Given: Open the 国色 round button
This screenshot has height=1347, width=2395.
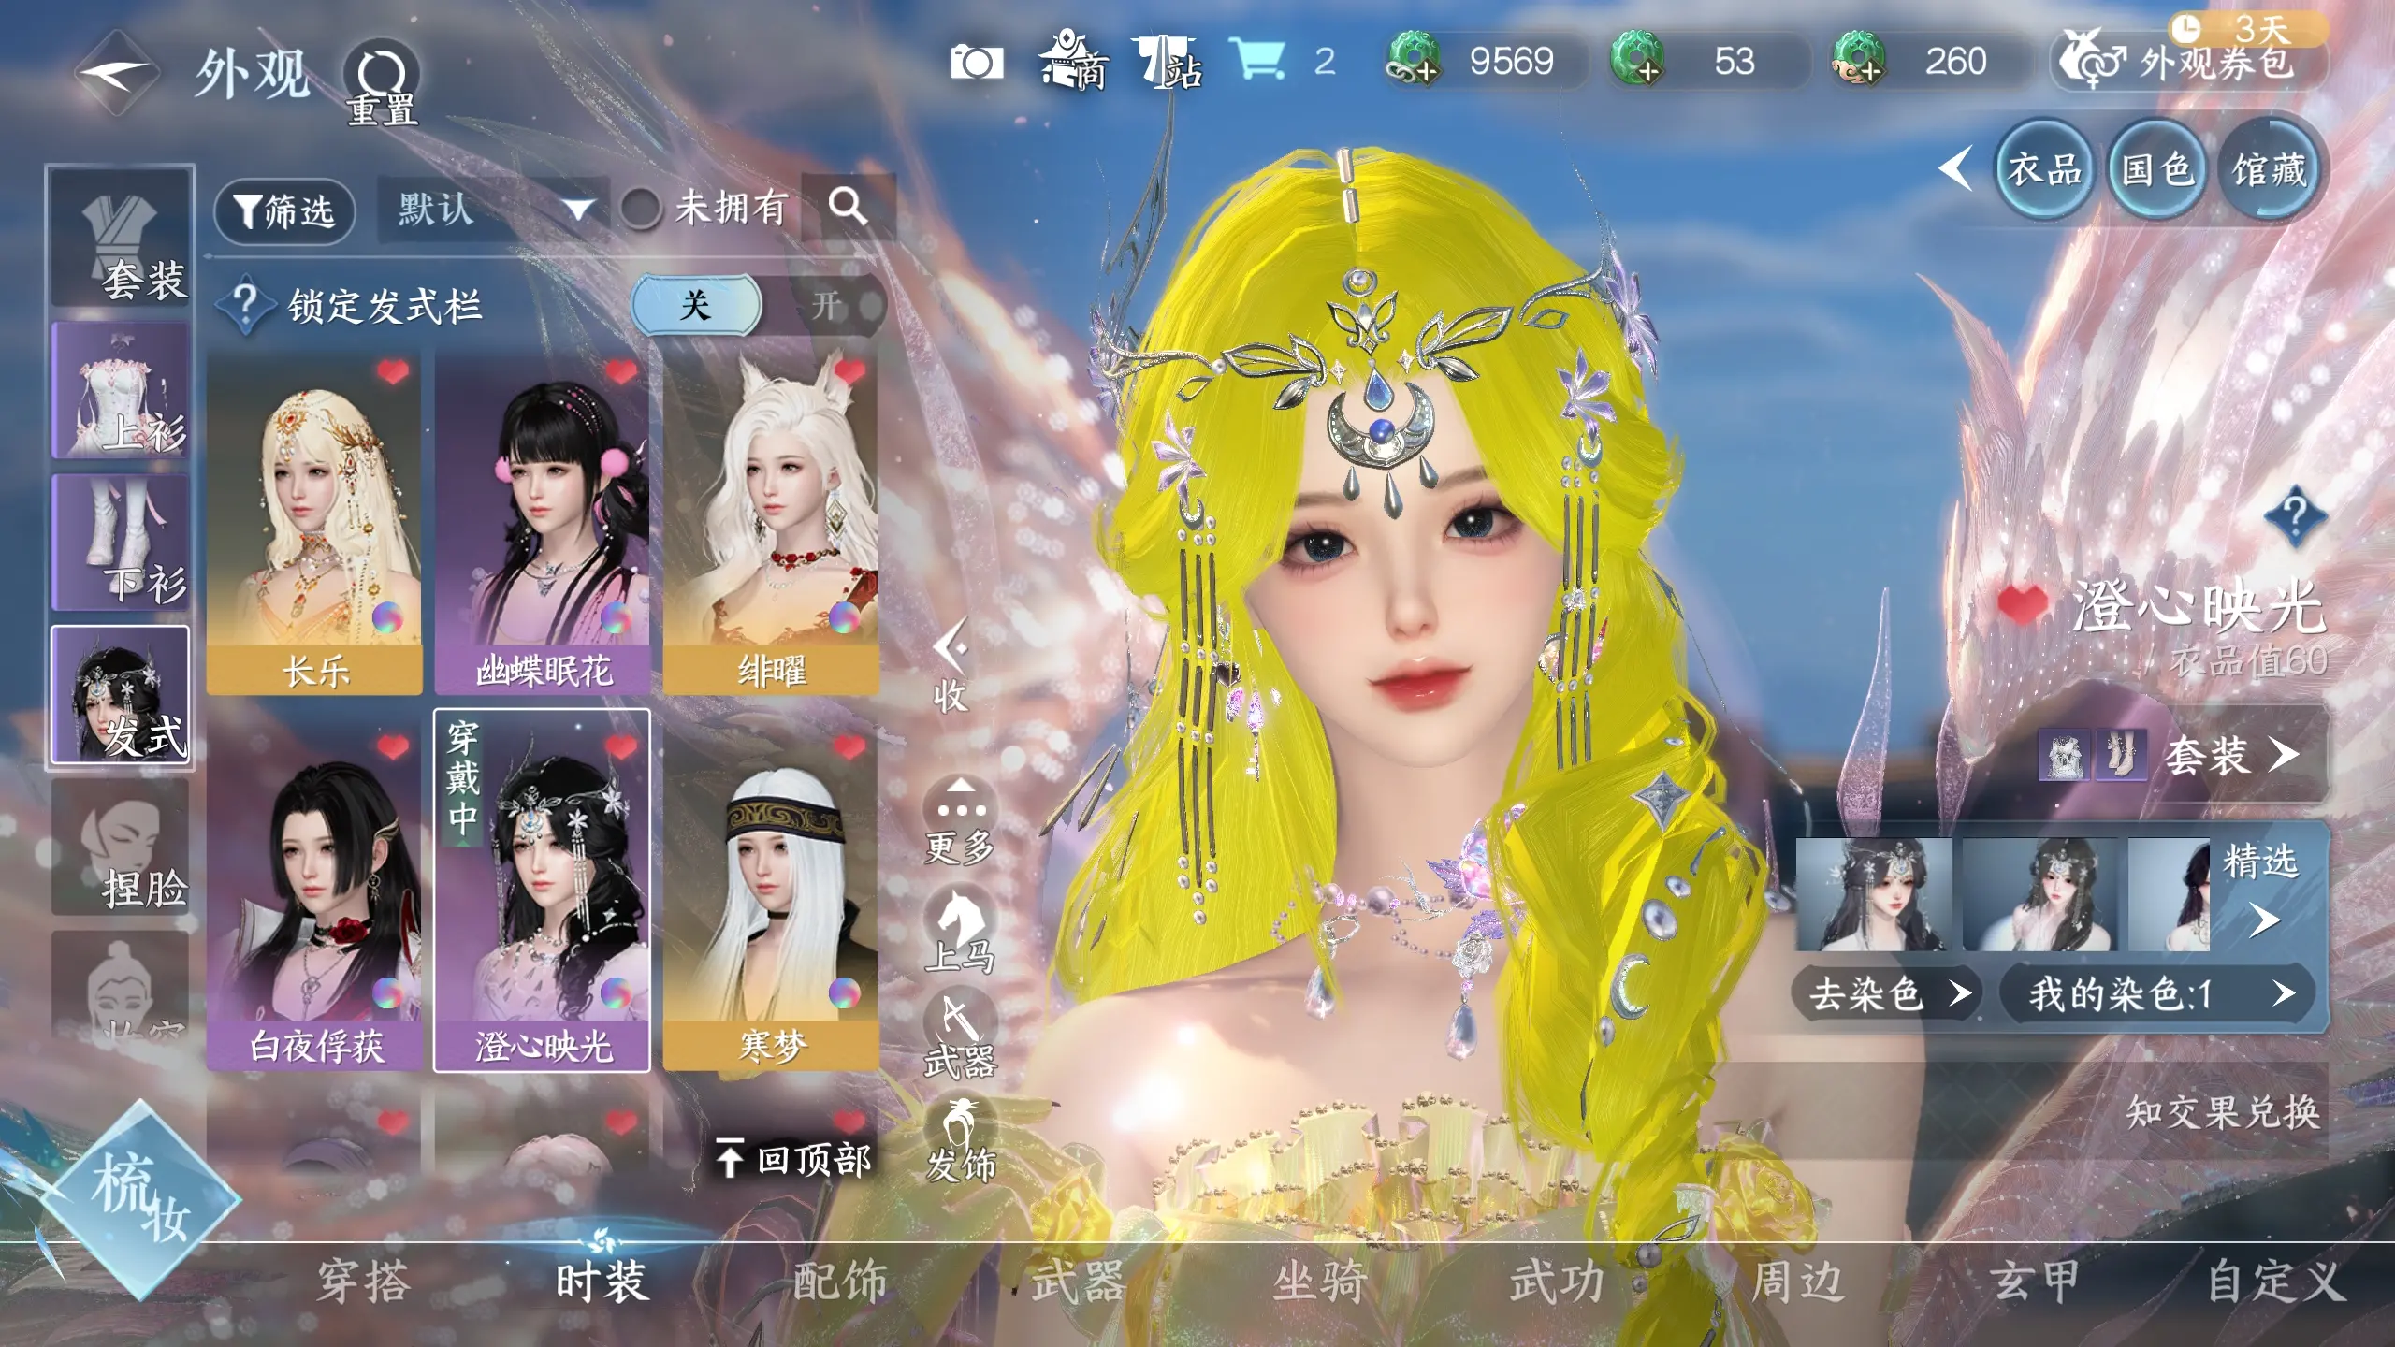Looking at the screenshot, I should (2157, 170).
